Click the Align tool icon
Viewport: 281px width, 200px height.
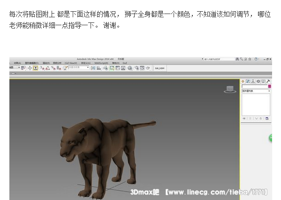pos(99,68)
